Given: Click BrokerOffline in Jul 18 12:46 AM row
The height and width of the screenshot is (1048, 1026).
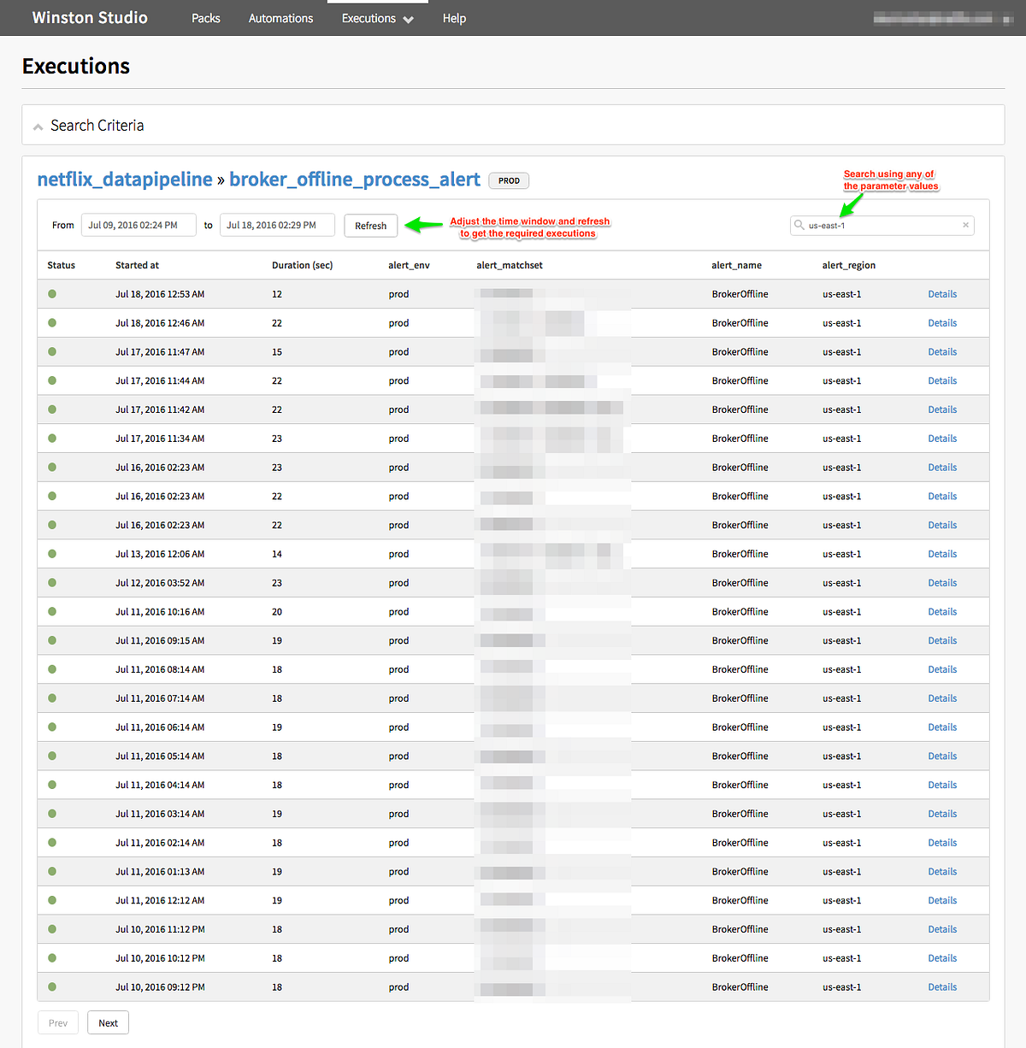Looking at the screenshot, I should (740, 323).
